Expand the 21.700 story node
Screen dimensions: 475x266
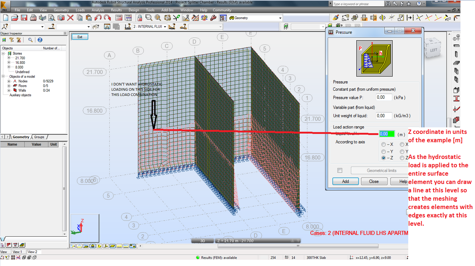click(9, 58)
